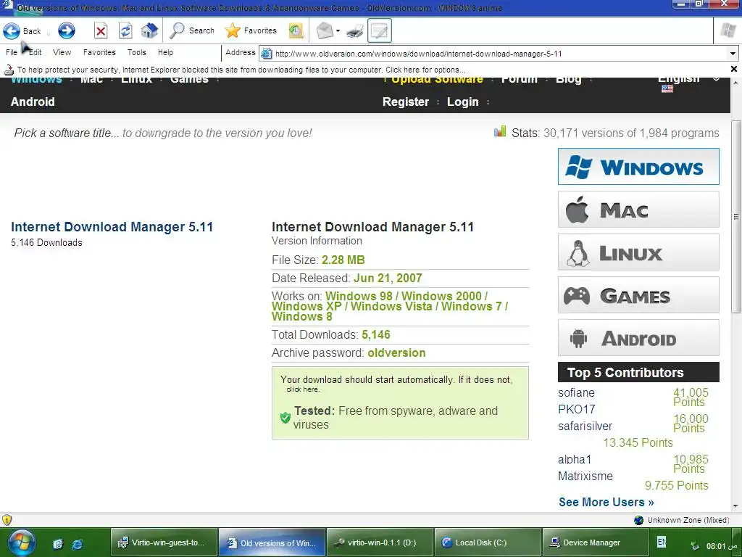Open the Forum link
742x557 pixels.
tap(519, 80)
